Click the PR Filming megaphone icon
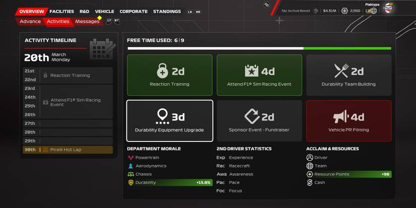 (341, 116)
